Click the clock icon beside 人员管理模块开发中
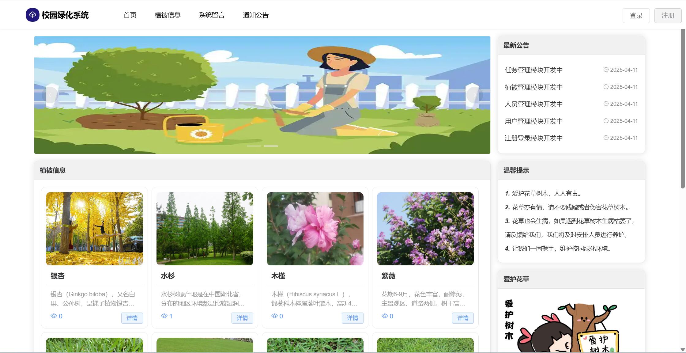The image size is (686, 353). [x=606, y=104]
